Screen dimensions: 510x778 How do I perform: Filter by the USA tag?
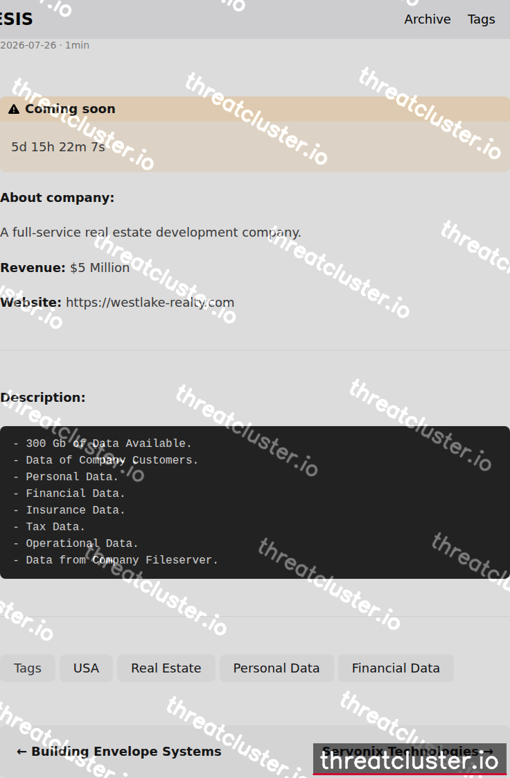86,668
